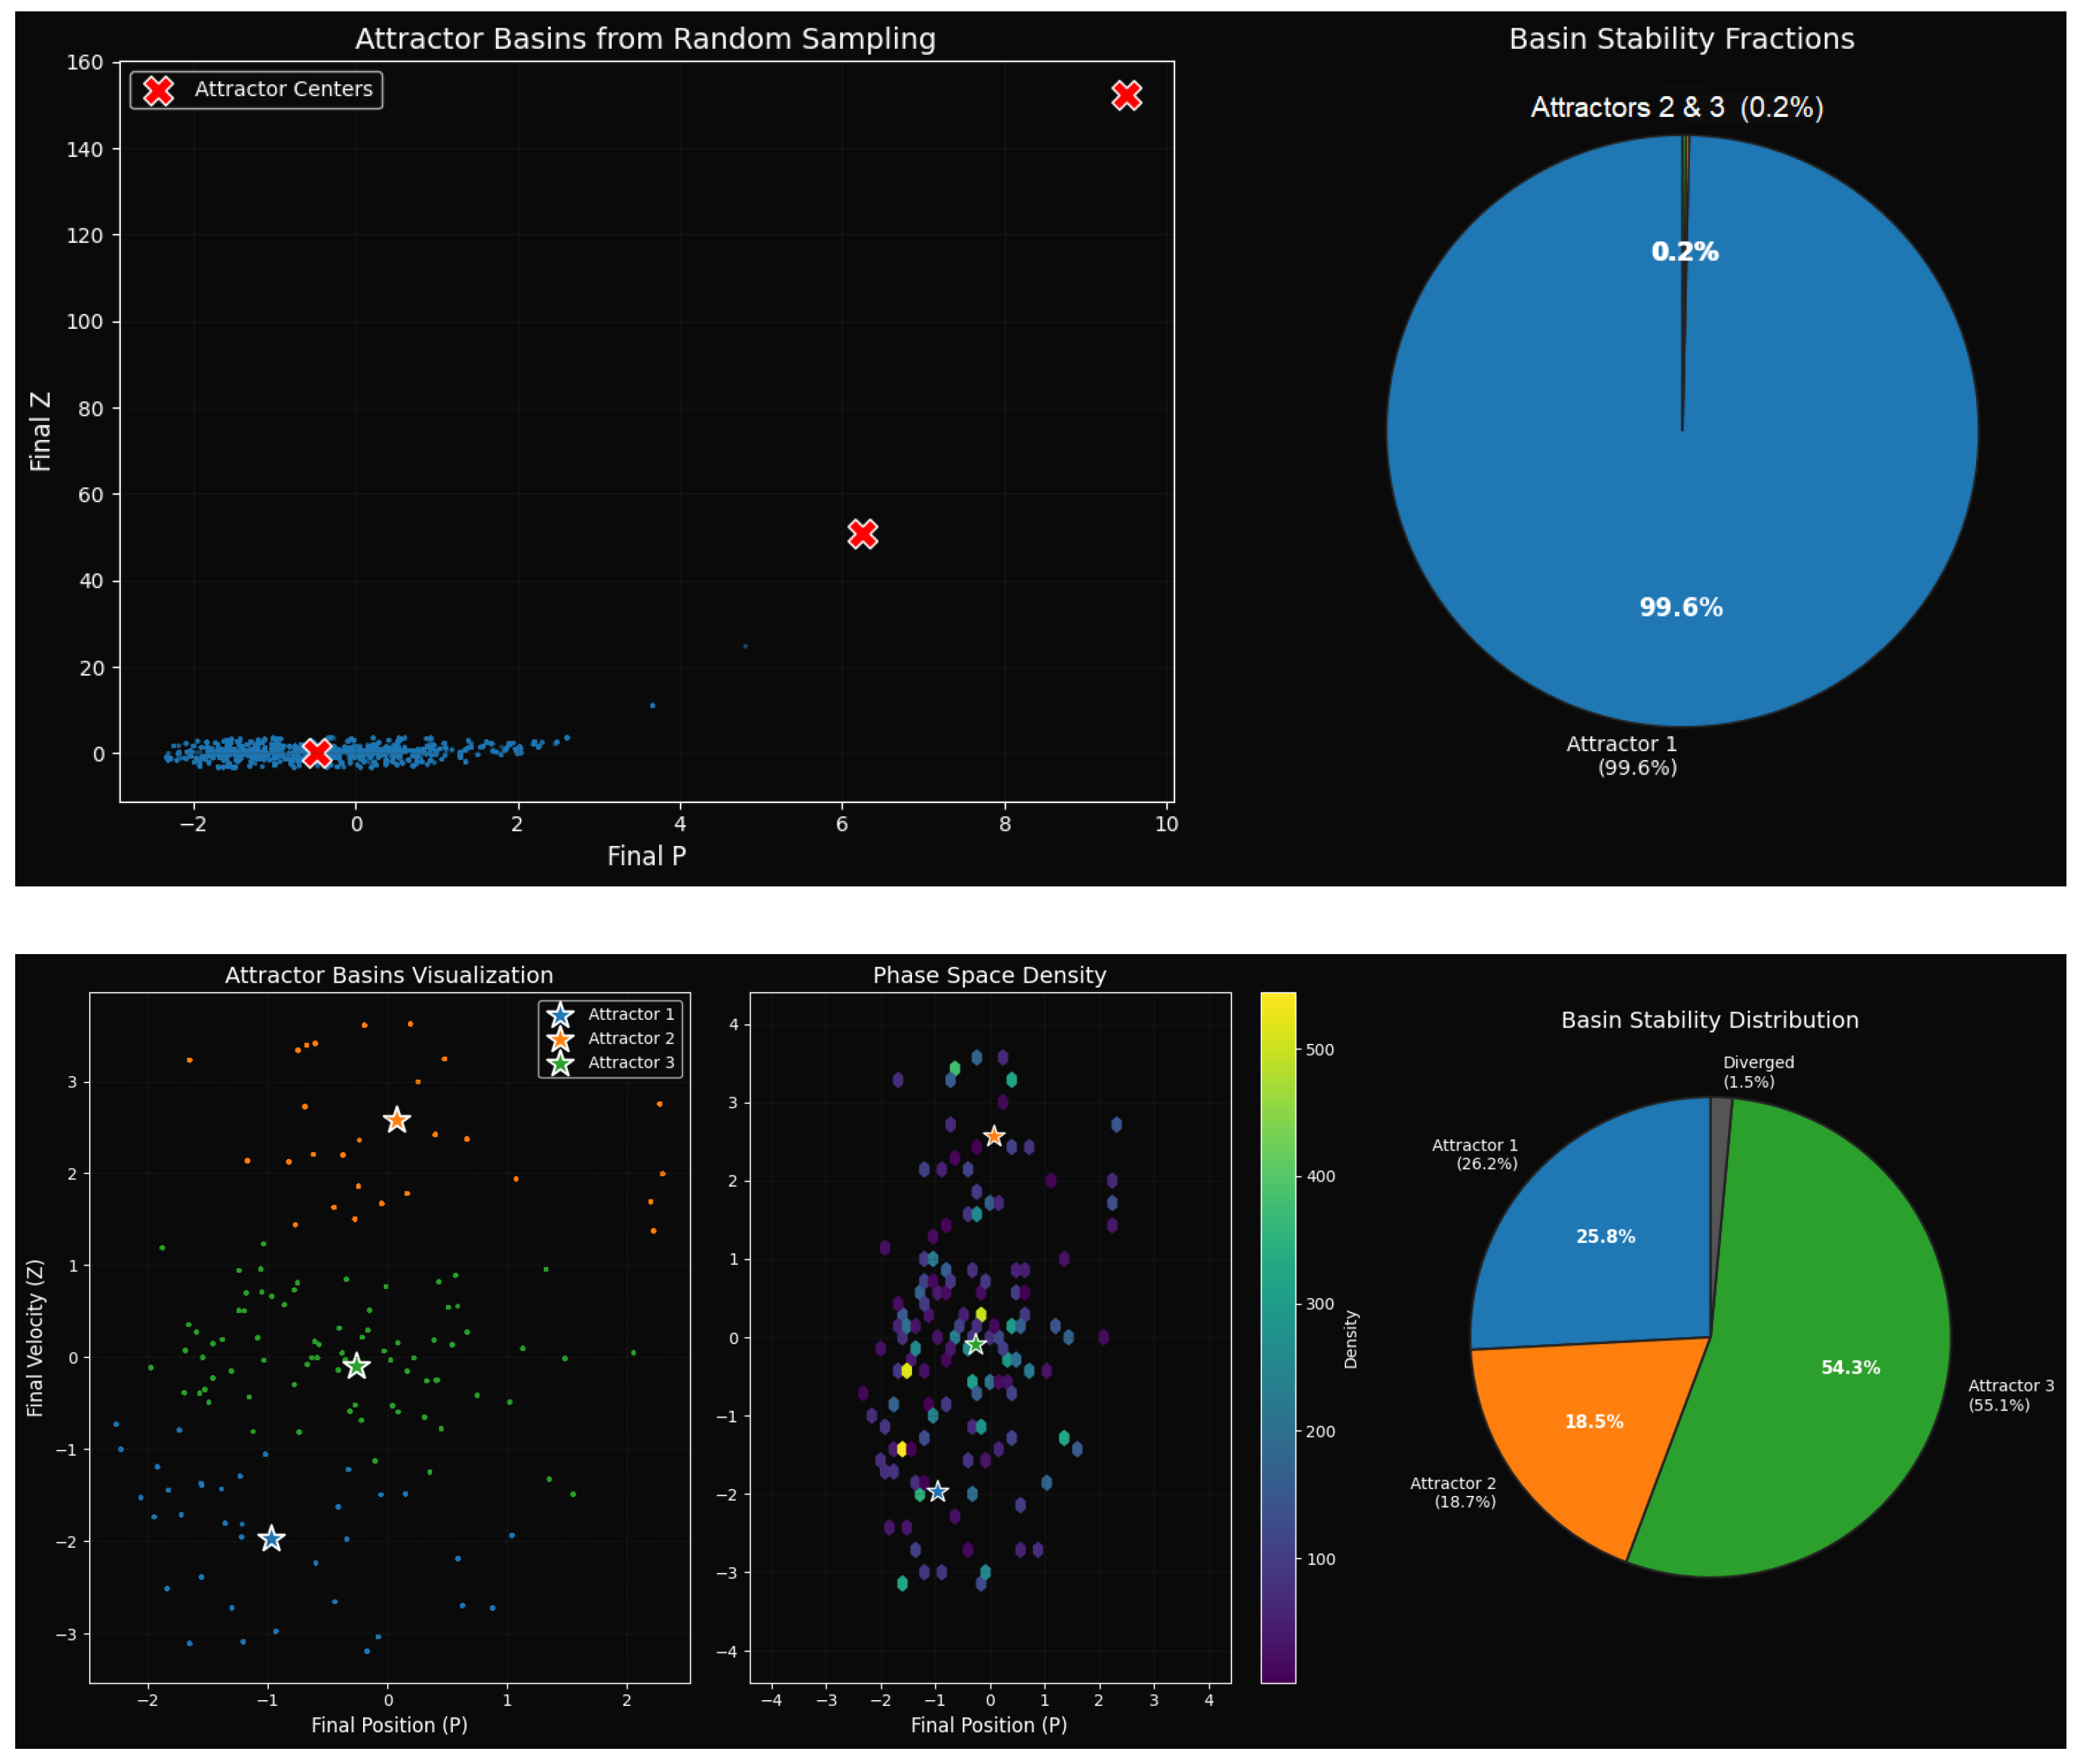Image resolution: width=2081 pixels, height=1764 pixels.
Task: Click the 'Attractors 2 & 3 (0.2%)' label
Action: click(x=1677, y=107)
